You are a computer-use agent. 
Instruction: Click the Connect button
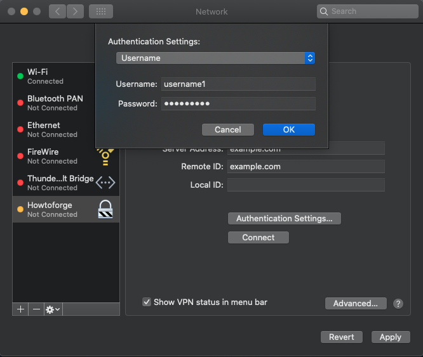pyautogui.click(x=258, y=237)
